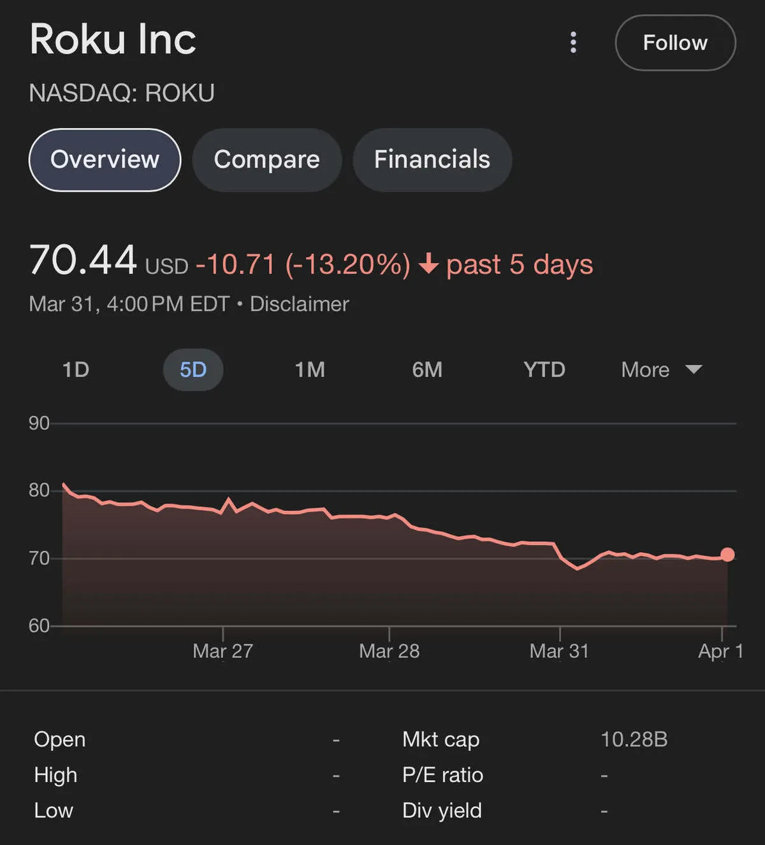This screenshot has height=845, width=765.
Task: Switch chart to 1M range
Action: 310,370
